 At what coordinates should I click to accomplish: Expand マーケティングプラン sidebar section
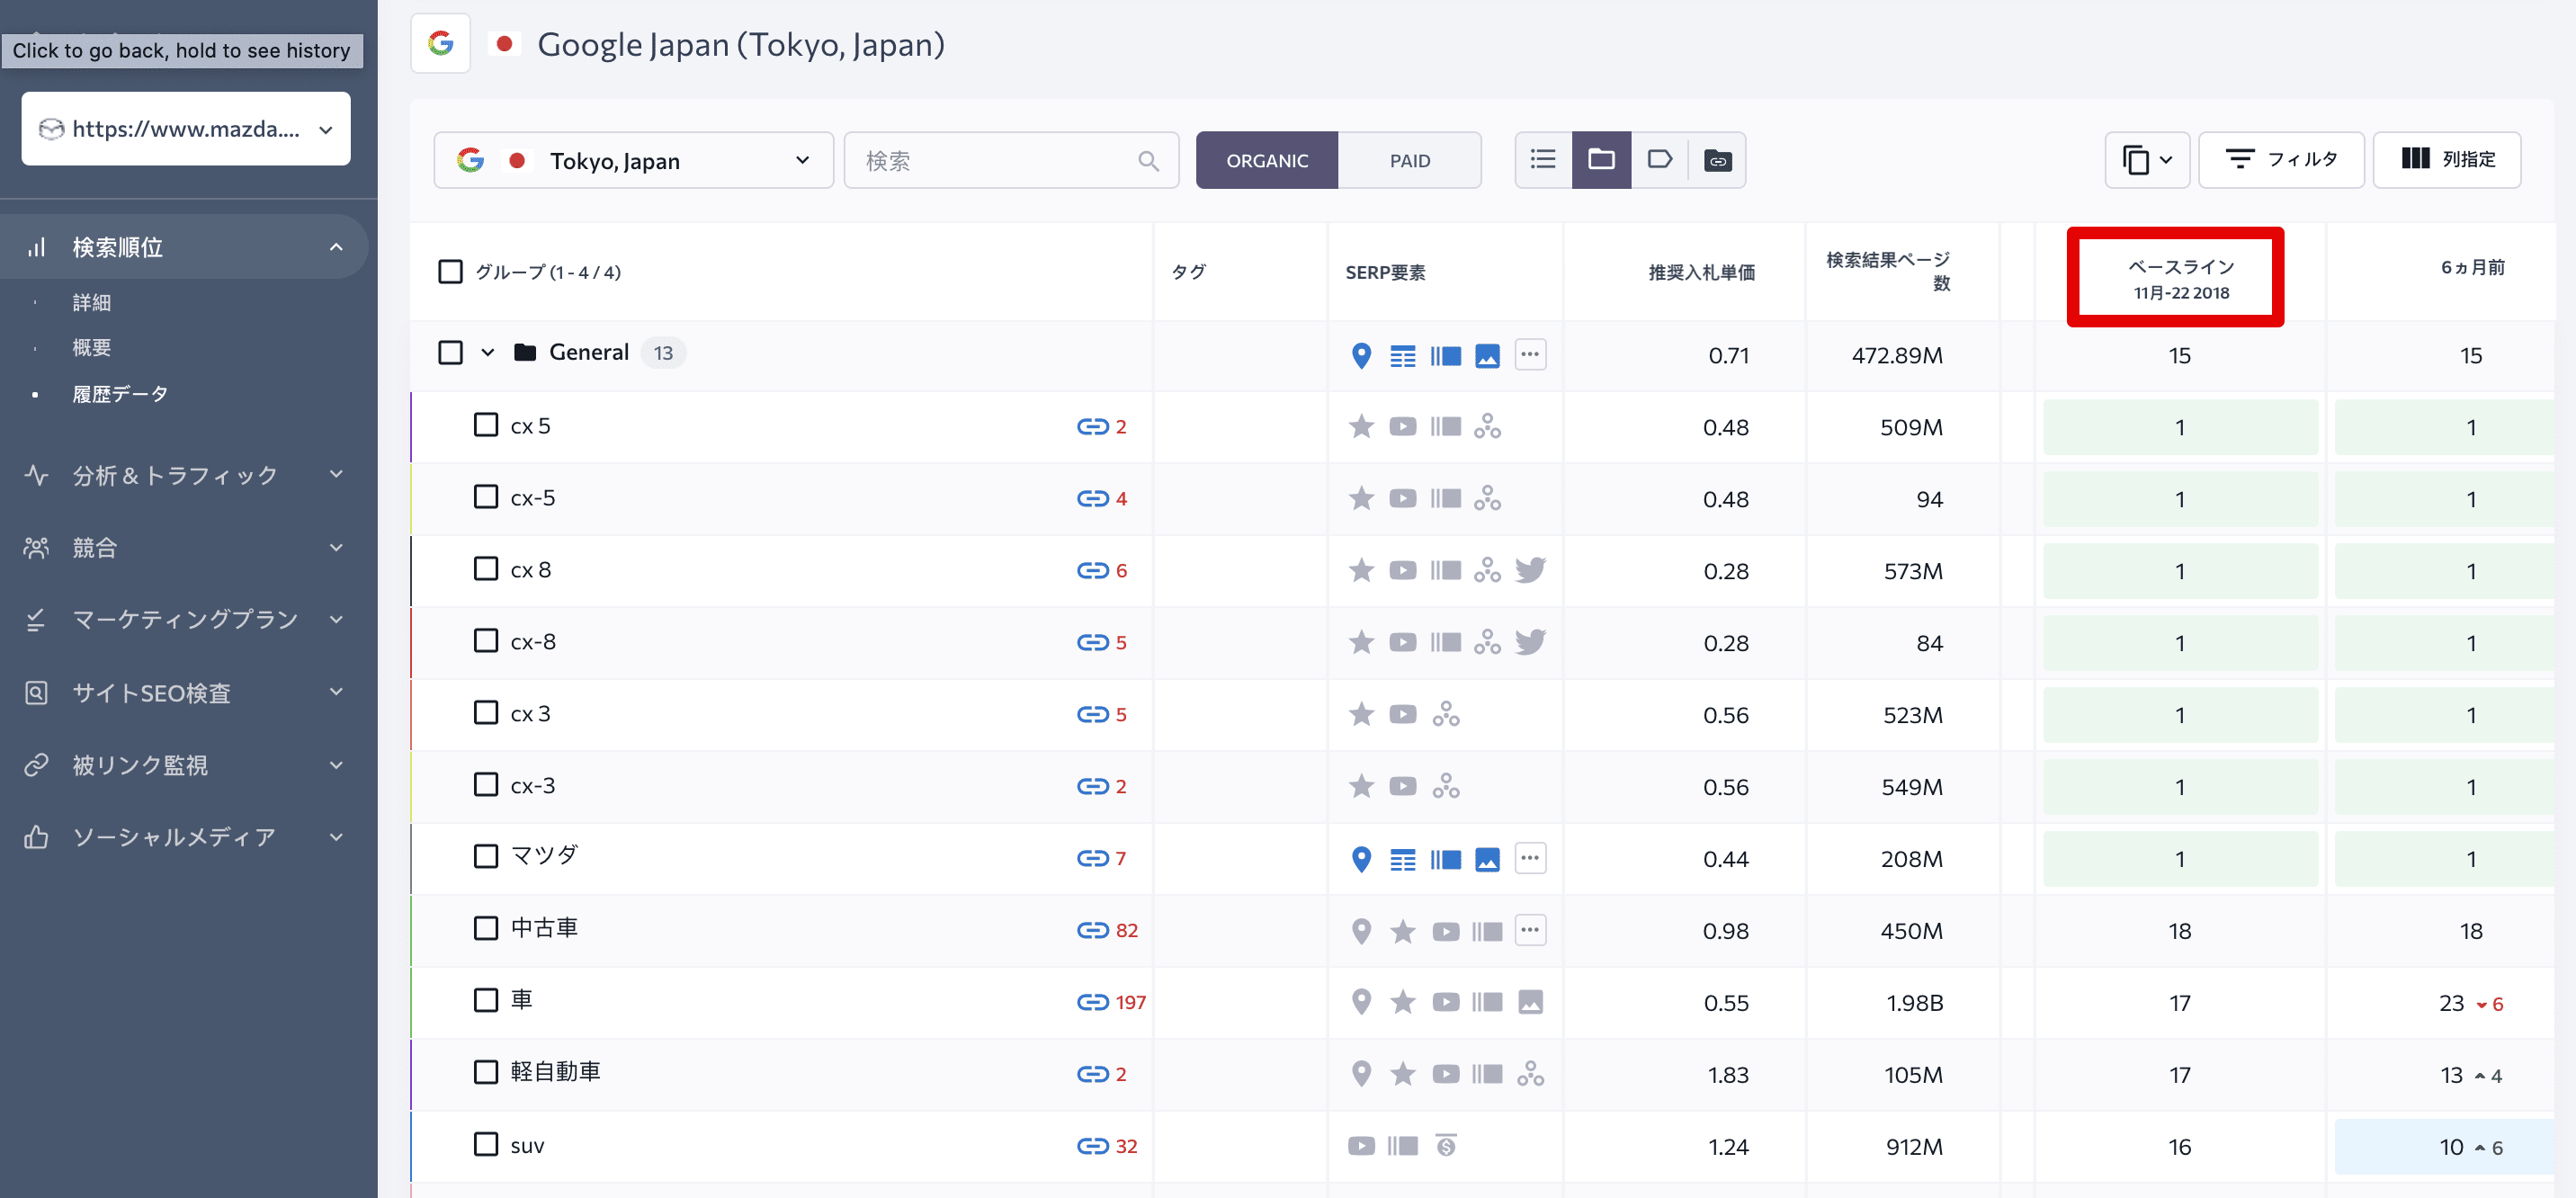(336, 620)
